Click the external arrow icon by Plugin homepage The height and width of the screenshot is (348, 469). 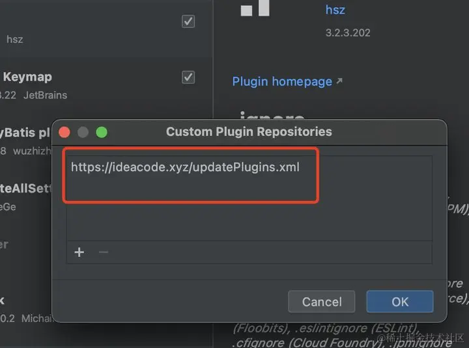coord(339,81)
